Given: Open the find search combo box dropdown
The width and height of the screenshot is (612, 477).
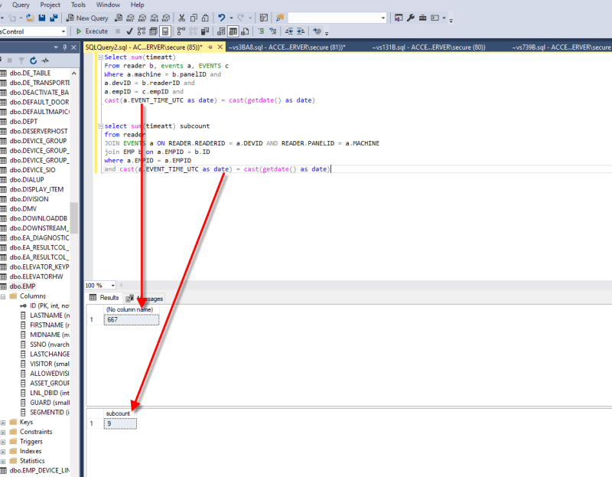Looking at the screenshot, I should [x=383, y=18].
